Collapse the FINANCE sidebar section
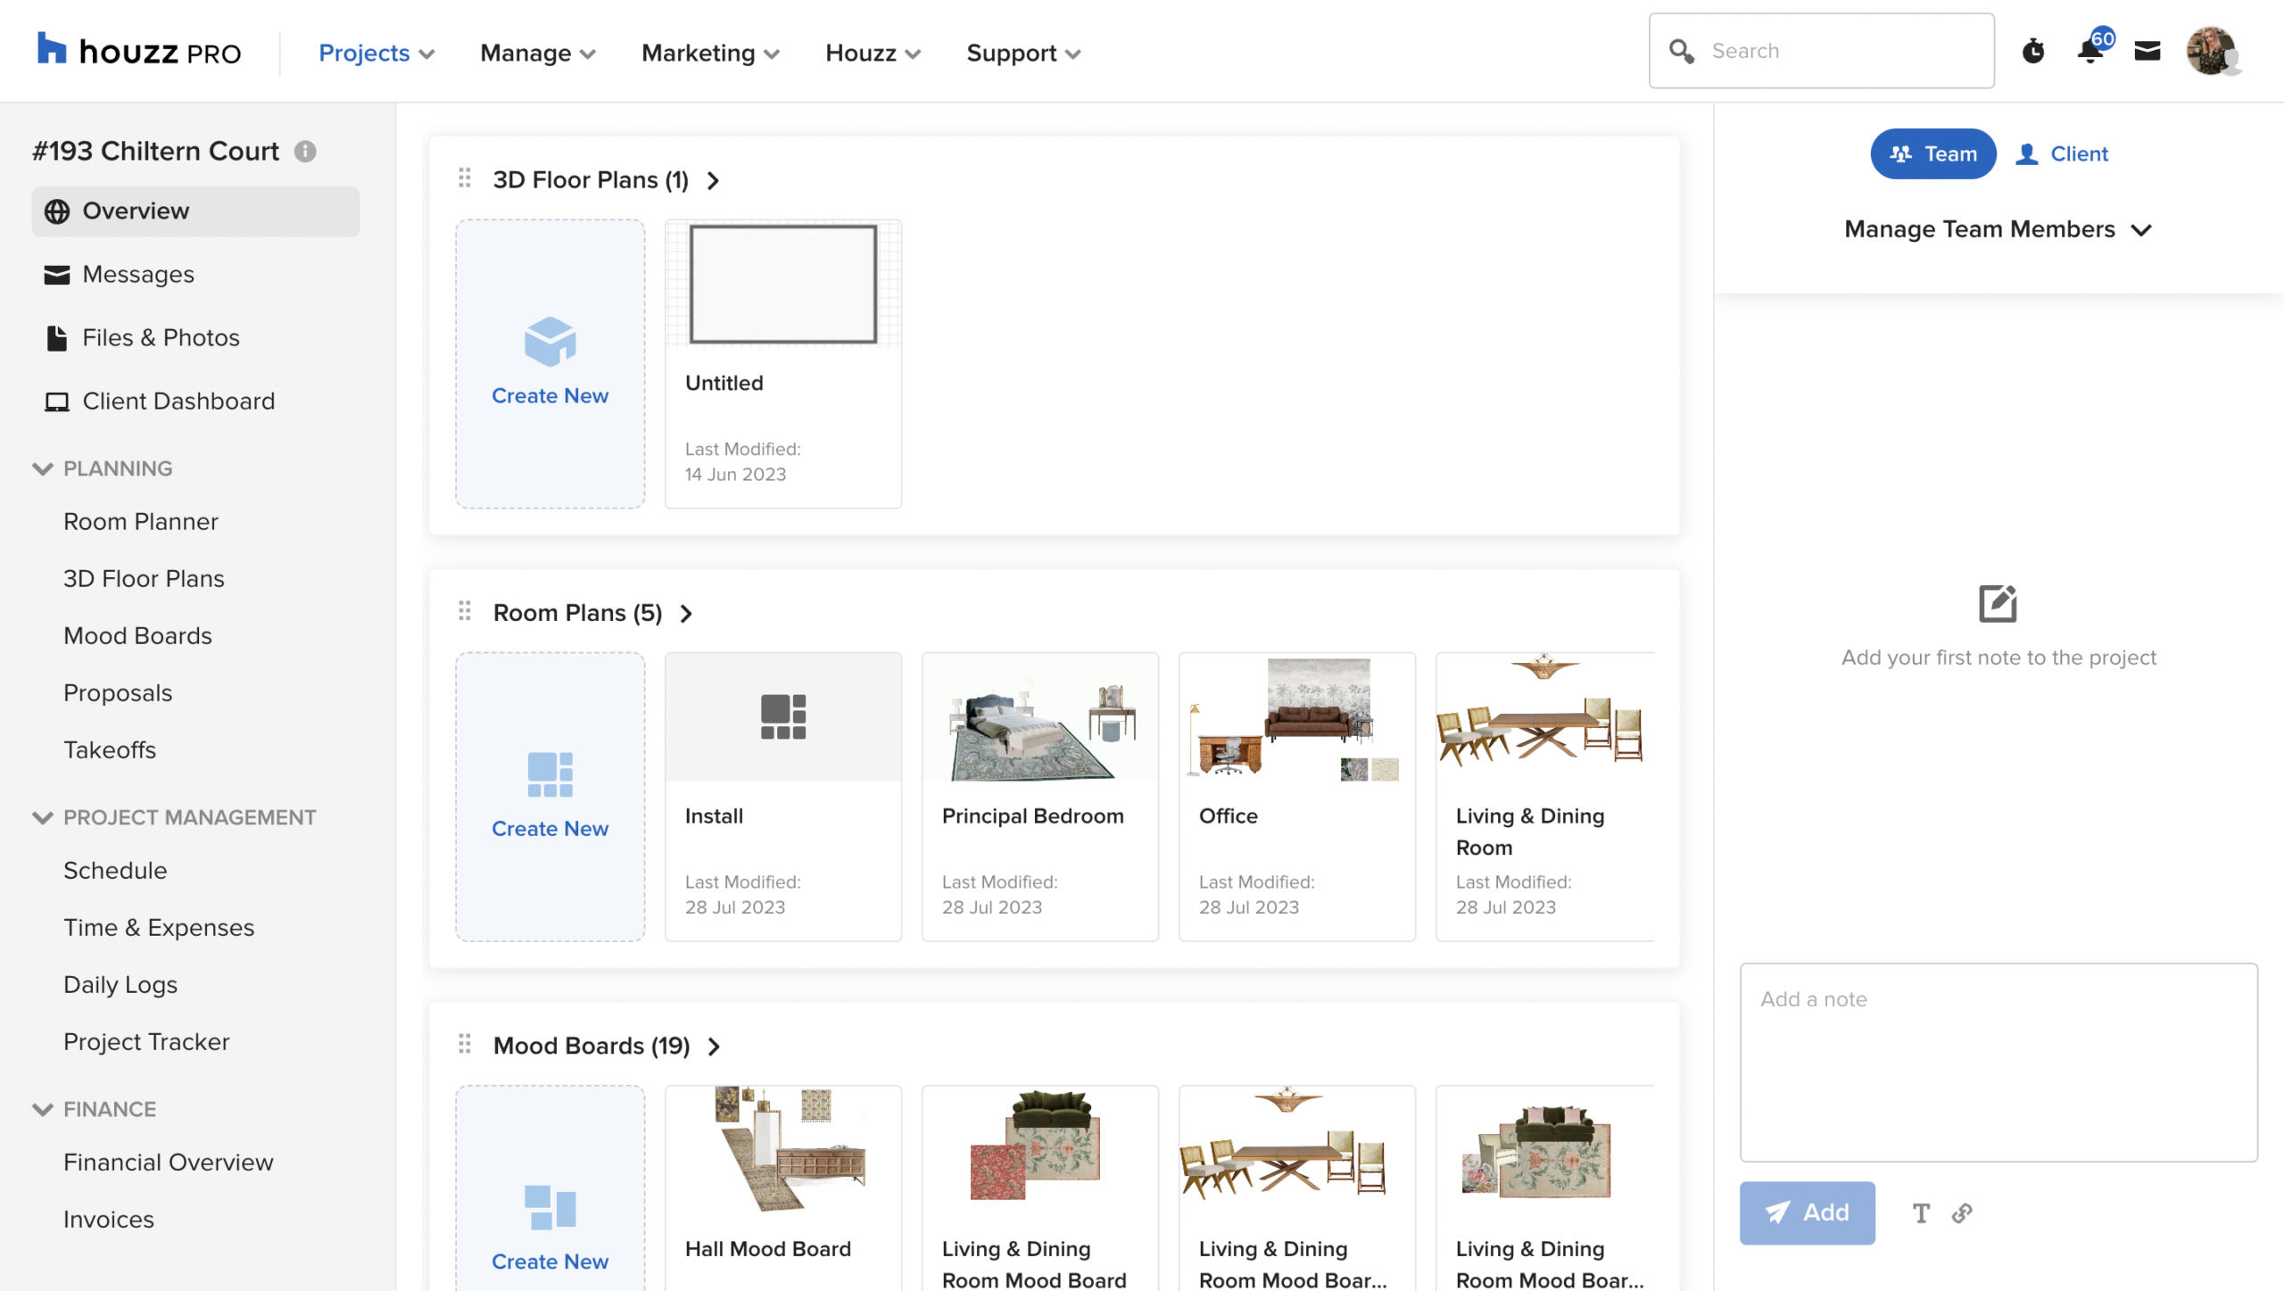Screen dimensions: 2284x1291 pyautogui.click(x=42, y=1109)
